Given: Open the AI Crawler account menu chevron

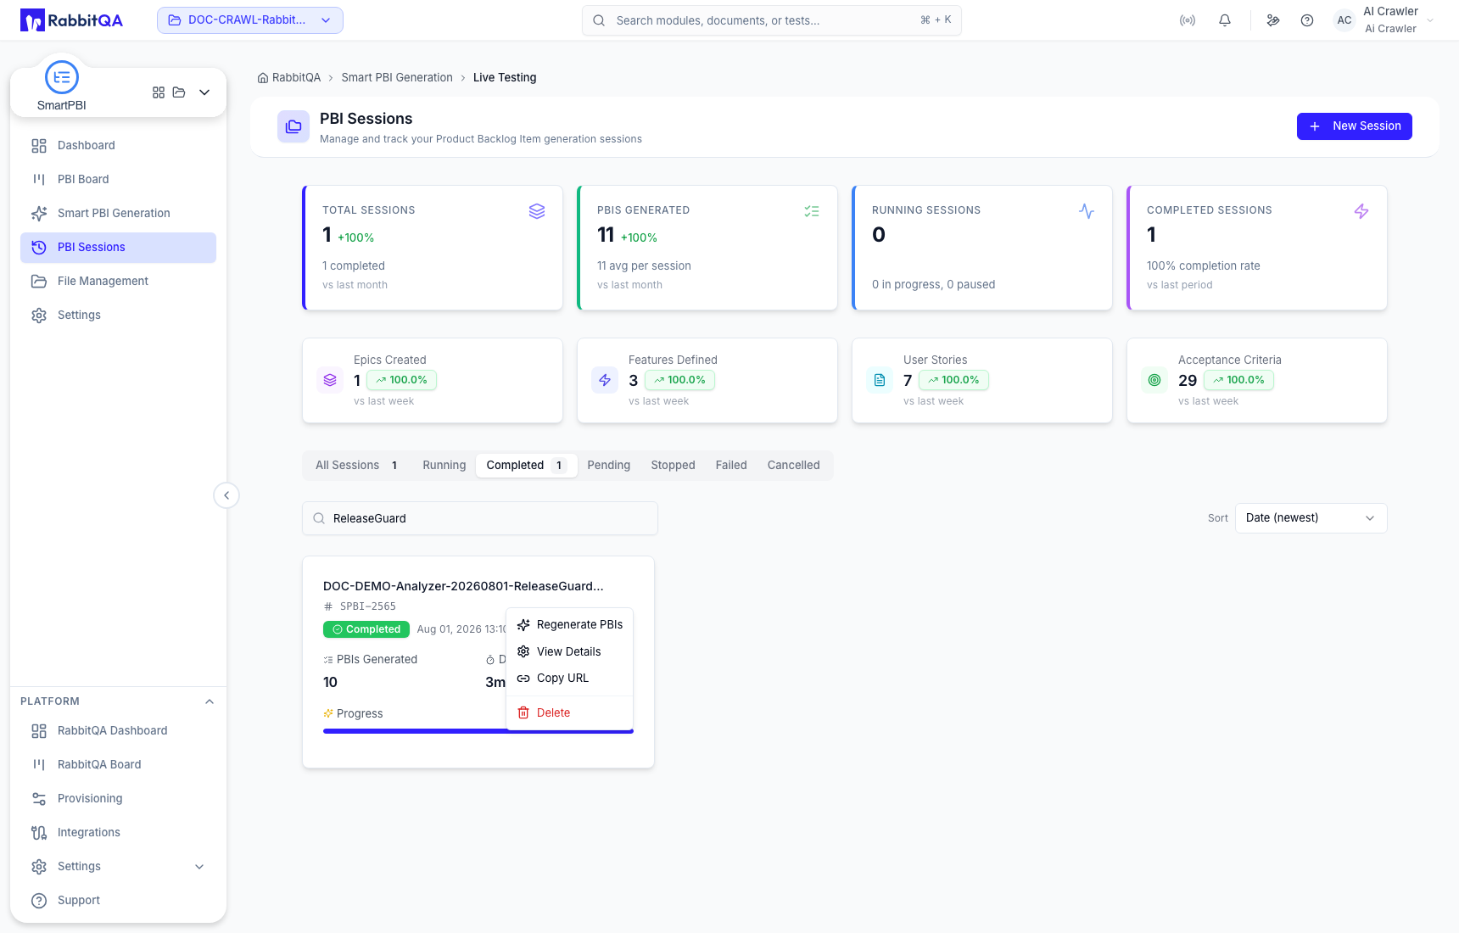Looking at the screenshot, I should 1430,20.
